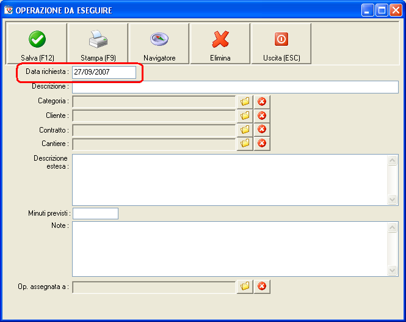Maximize the OPERAZIONE DA ESEGUIRE window

point(382,10)
